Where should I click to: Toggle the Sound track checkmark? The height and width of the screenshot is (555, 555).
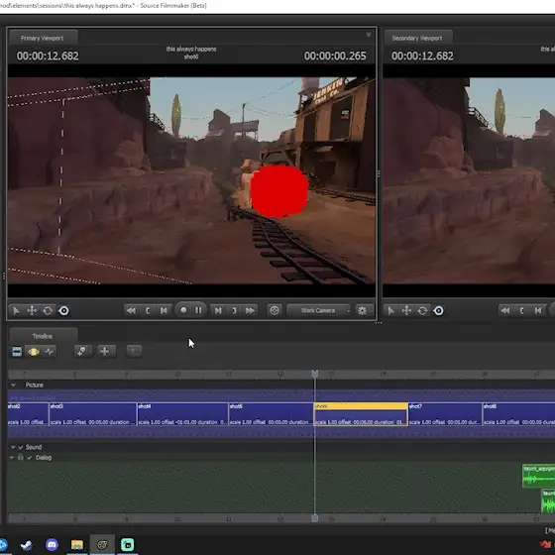[x=21, y=447]
